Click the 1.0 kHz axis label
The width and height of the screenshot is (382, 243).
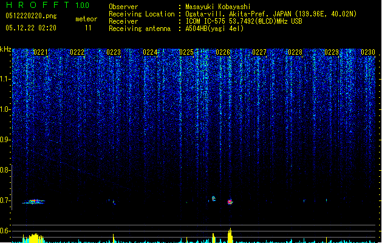5,109
